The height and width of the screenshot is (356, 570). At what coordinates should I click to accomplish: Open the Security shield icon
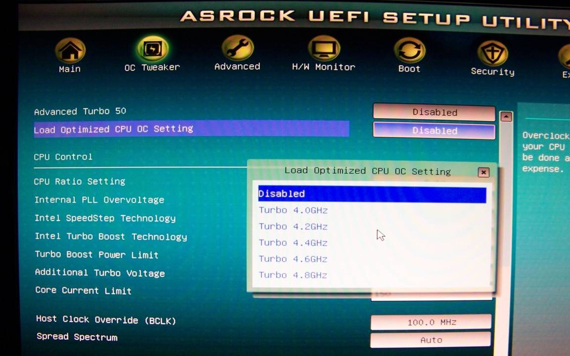coord(492,54)
